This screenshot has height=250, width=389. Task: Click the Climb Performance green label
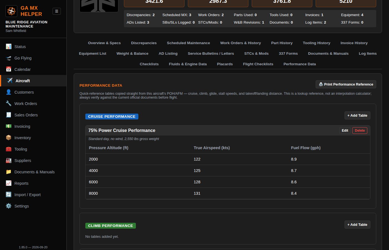[x=110, y=226]
